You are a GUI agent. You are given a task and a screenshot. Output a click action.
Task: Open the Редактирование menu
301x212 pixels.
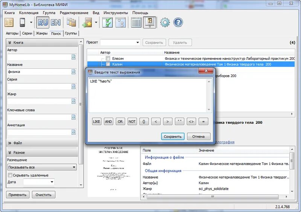point(74,13)
